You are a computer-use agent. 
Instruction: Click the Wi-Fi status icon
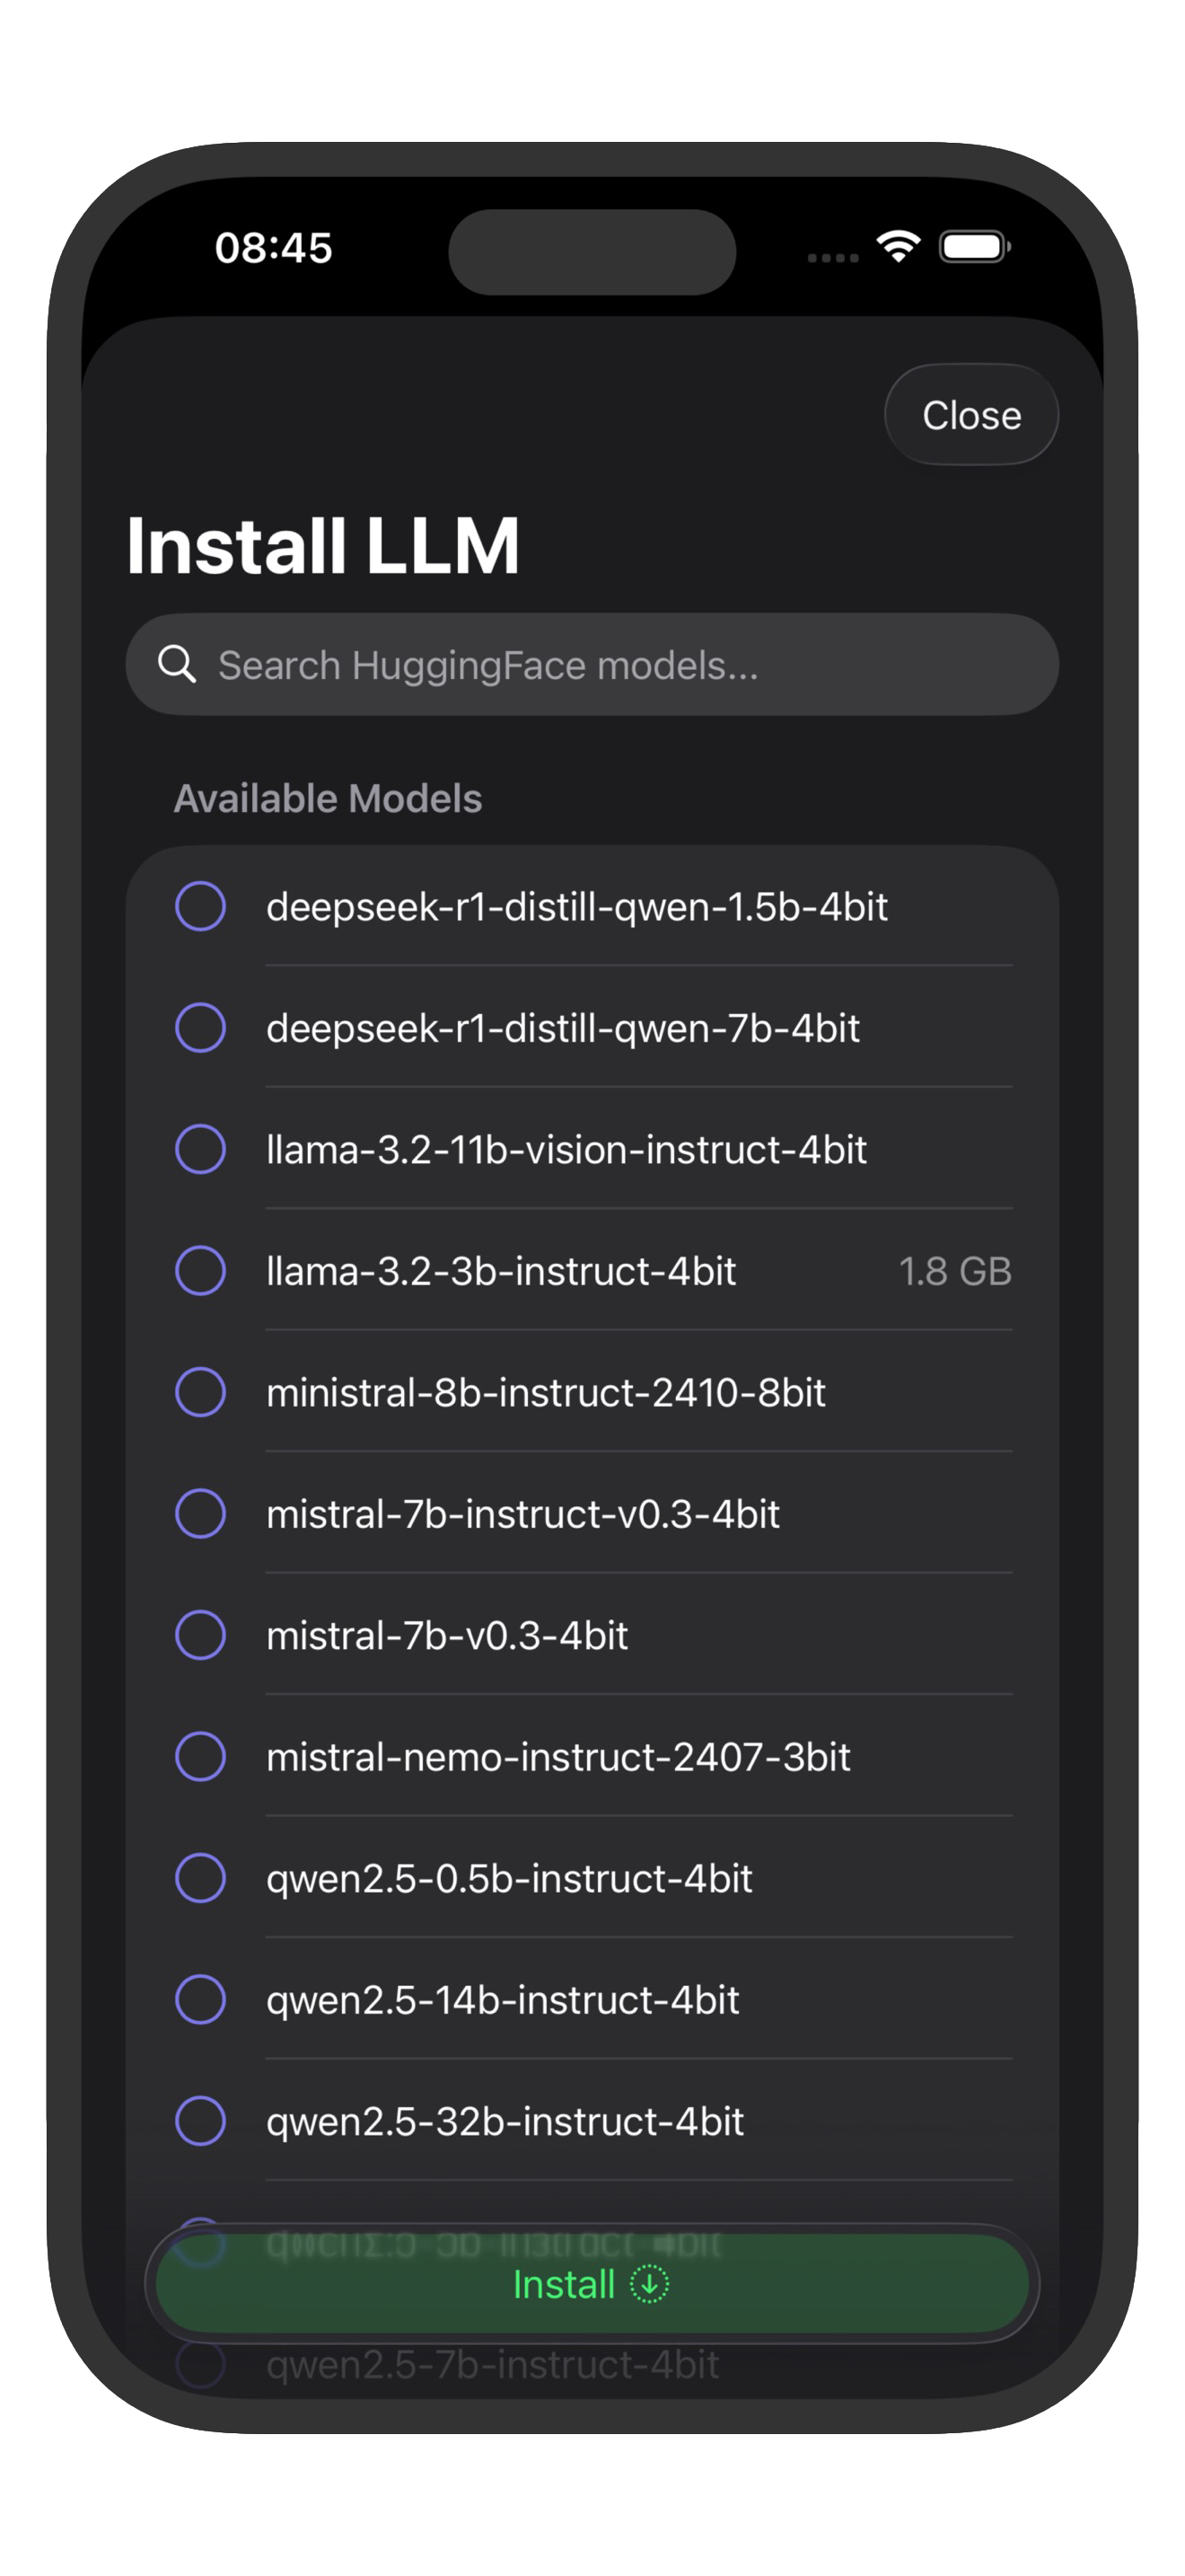coord(897,247)
